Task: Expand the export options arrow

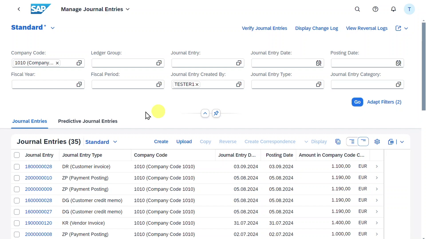Action: [402, 142]
